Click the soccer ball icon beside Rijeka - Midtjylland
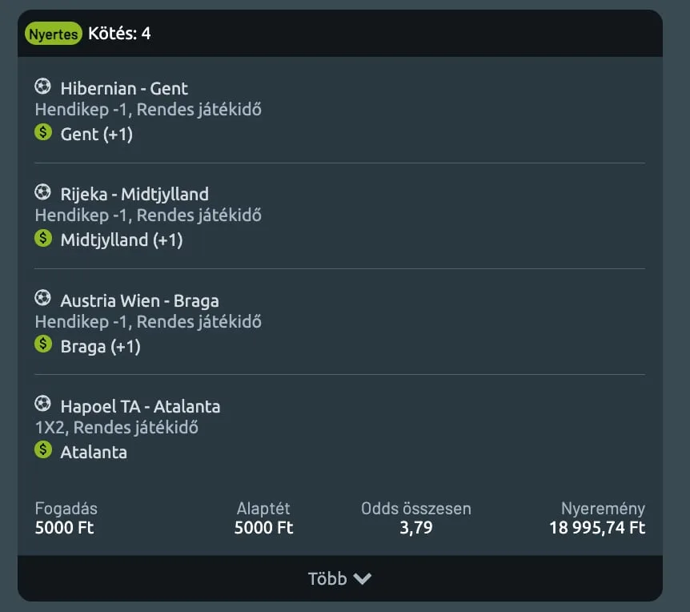 point(42,191)
